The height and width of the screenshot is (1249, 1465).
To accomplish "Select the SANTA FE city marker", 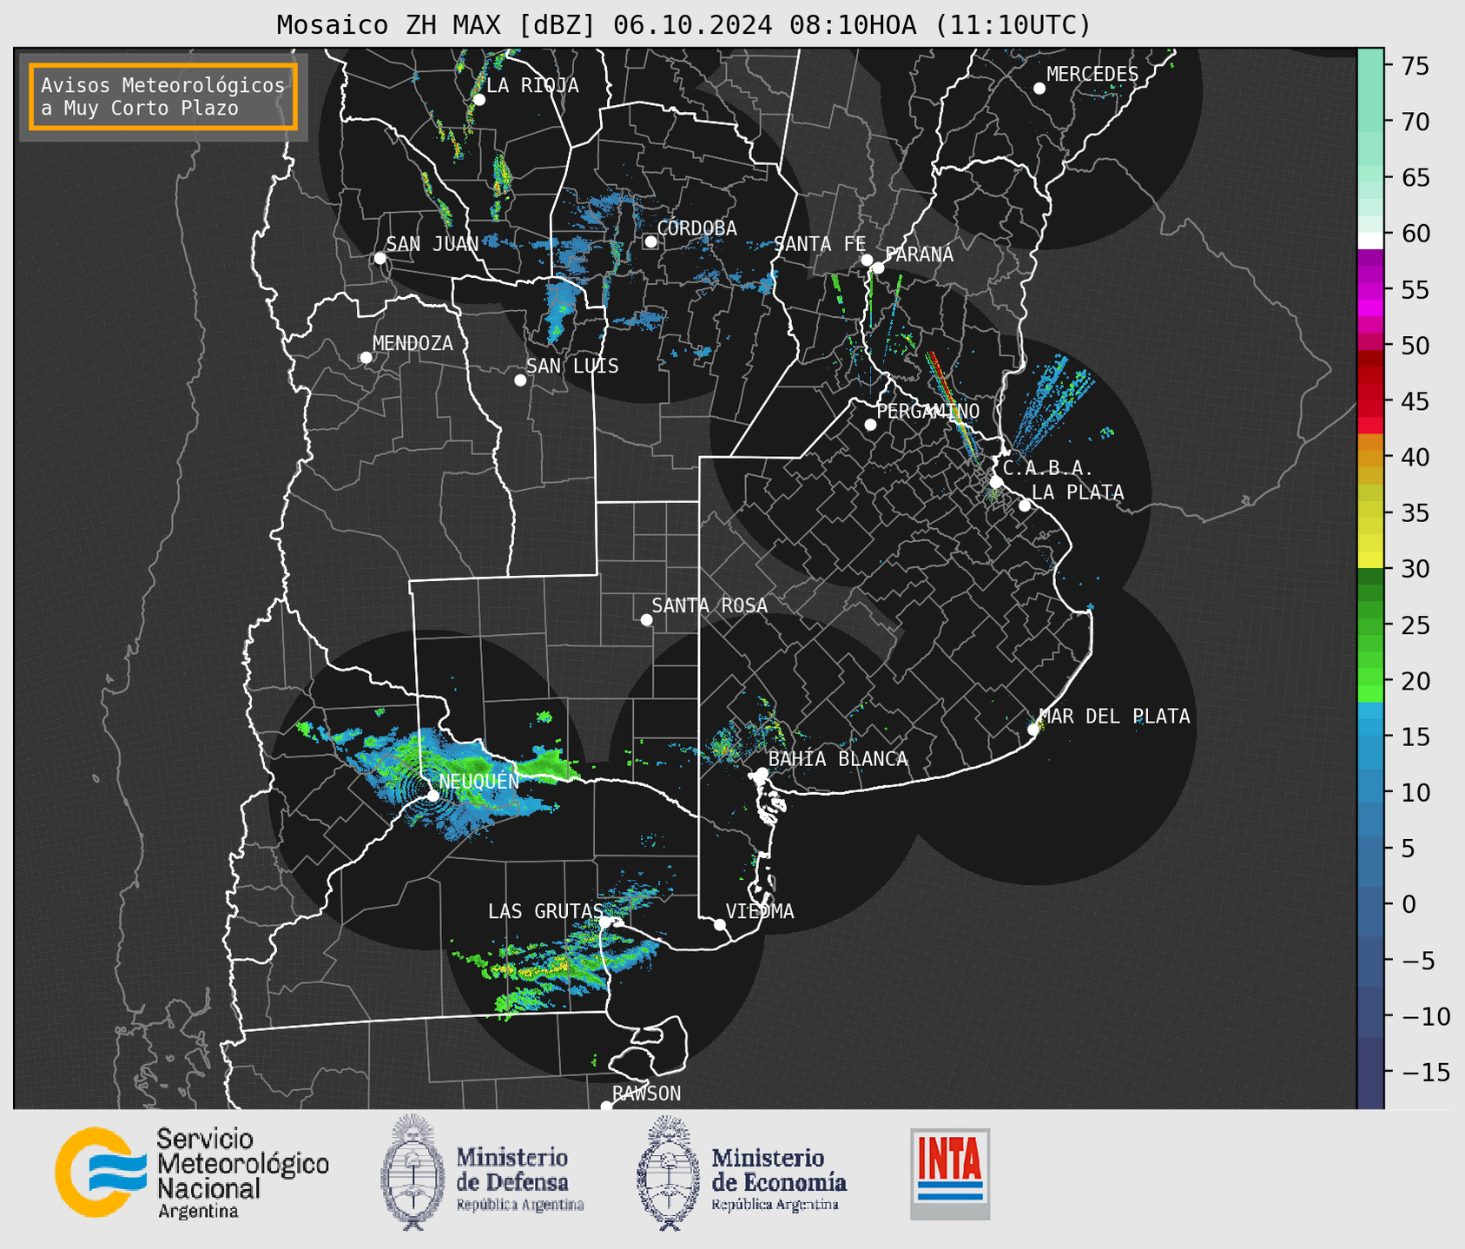I will click(867, 260).
